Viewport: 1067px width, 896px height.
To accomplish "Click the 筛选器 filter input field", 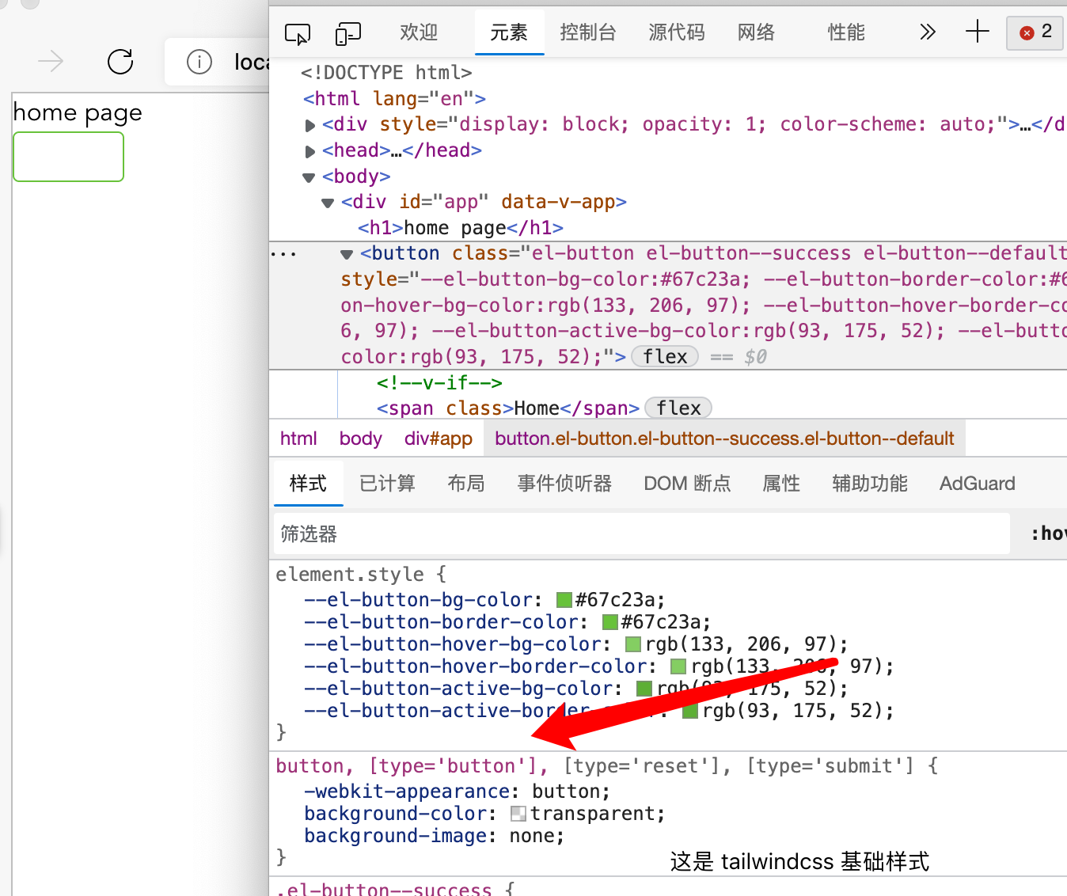I will click(x=641, y=534).
